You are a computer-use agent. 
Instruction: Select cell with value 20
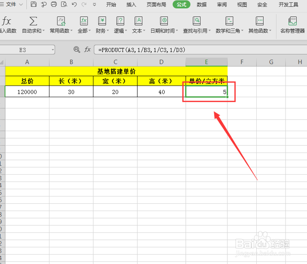[115, 92]
